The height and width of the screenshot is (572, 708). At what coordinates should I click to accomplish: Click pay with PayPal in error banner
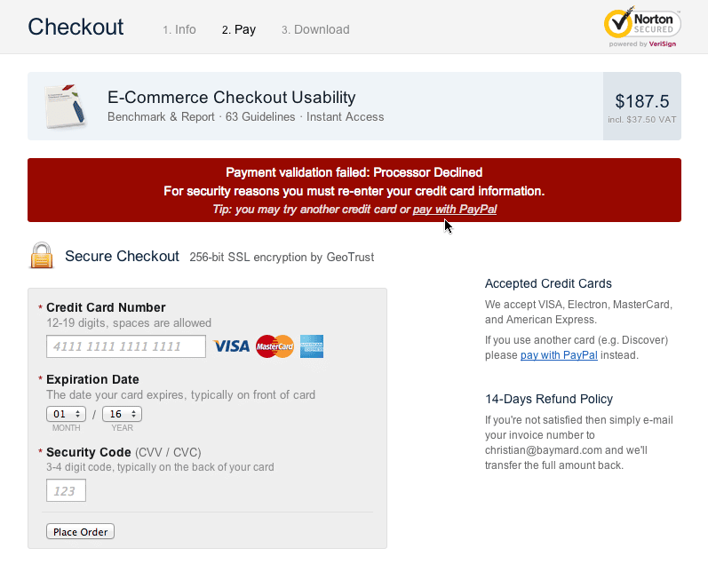pyautogui.click(x=455, y=209)
